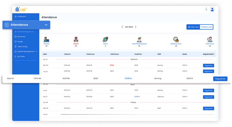The image size is (232, 127).
Task: Click the Absent desk icon
Action: (76, 39)
